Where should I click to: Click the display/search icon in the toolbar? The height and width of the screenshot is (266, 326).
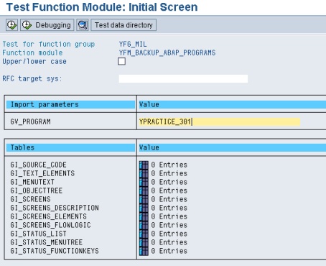coord(83,25)
